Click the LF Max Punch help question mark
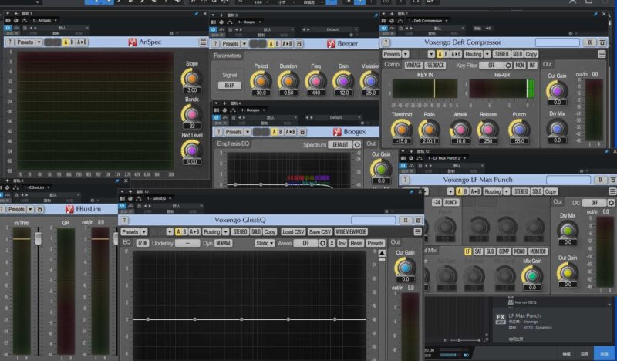Image resolution: width=617 pixels, height=361 pixels. click(x=405, y=180)
